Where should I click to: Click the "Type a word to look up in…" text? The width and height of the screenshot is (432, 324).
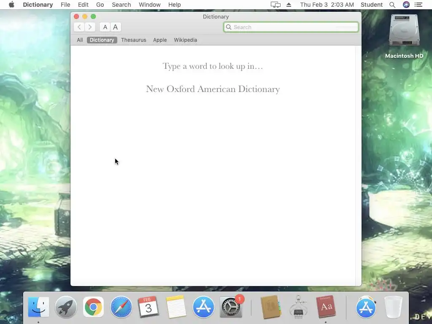[x=213, y=66]
